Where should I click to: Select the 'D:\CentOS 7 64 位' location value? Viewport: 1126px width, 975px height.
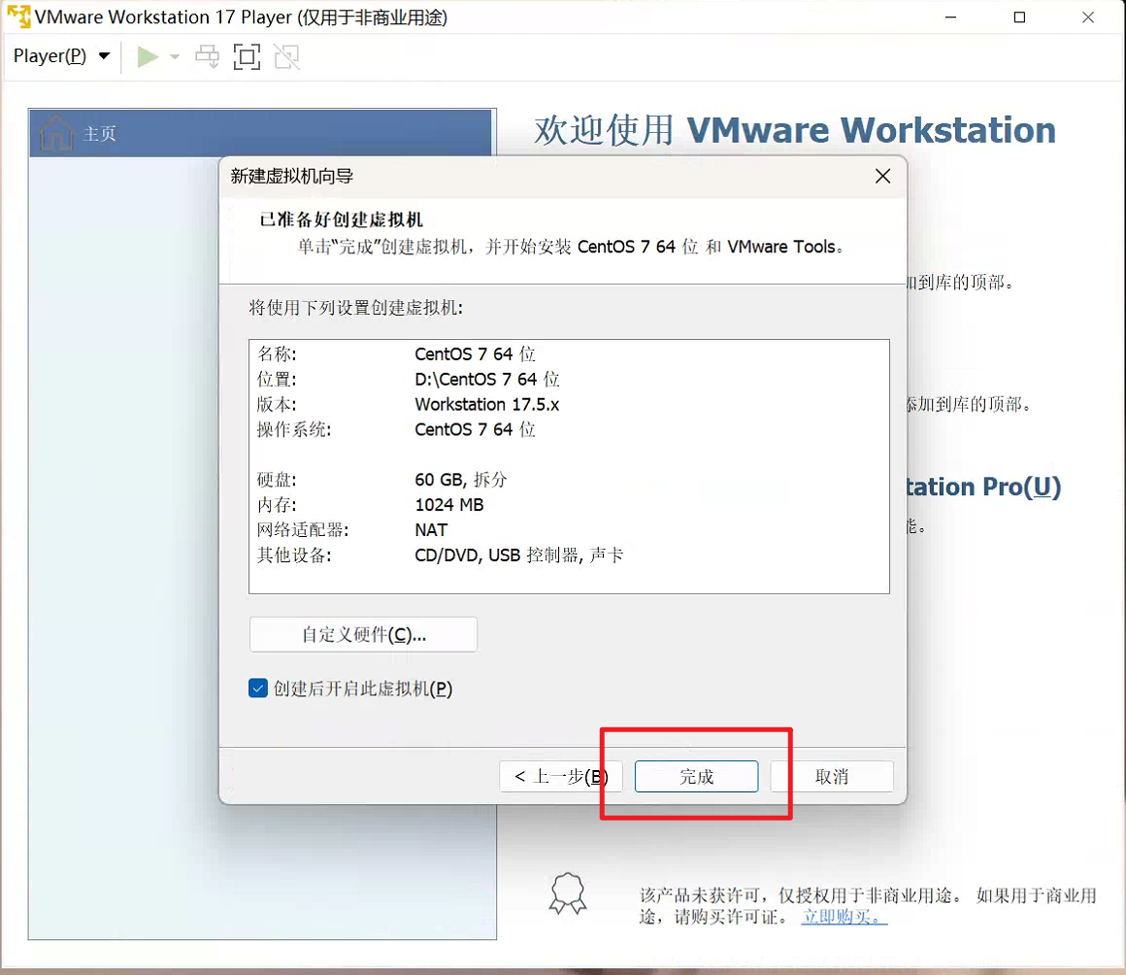click(487, 379)
